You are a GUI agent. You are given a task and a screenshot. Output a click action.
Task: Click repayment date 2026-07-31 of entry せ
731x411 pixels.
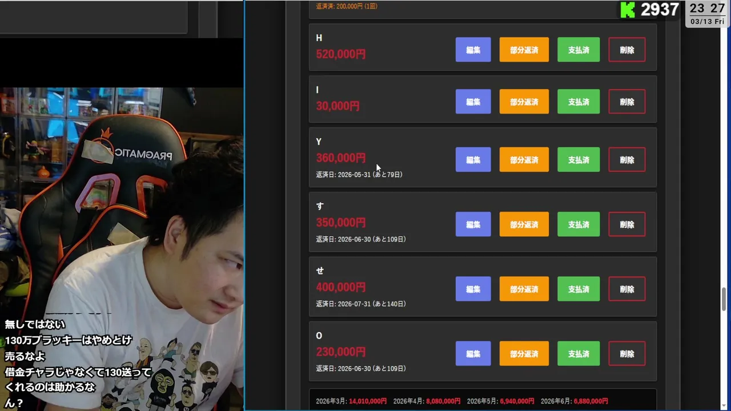pyautogui.click(x=361, y=304)
